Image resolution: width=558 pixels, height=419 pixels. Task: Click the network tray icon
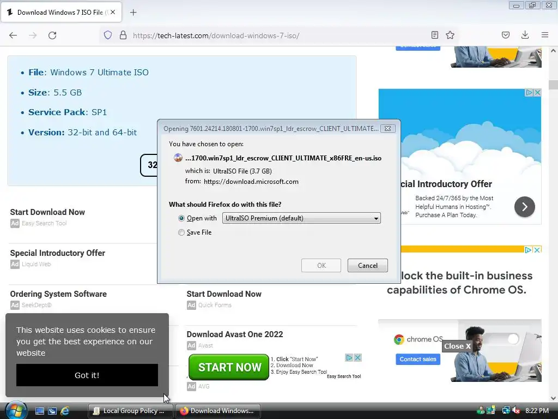point(506,410)
